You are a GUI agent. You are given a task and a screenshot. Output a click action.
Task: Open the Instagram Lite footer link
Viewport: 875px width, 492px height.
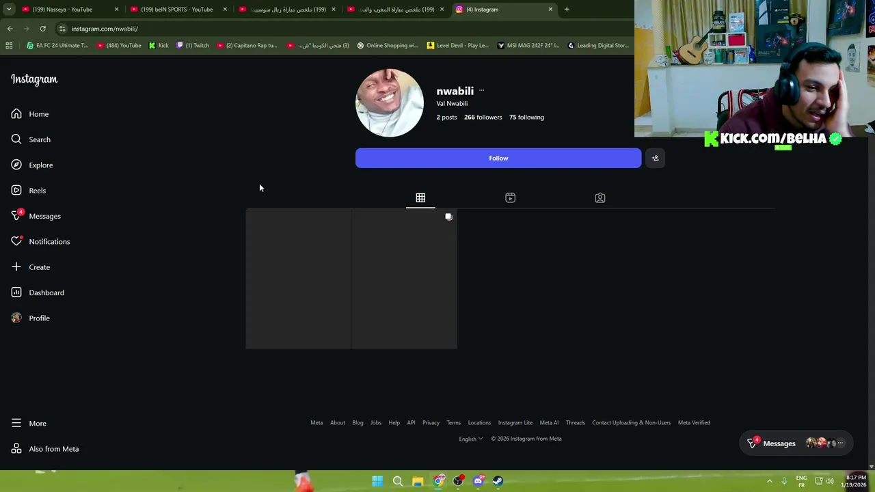515,422
